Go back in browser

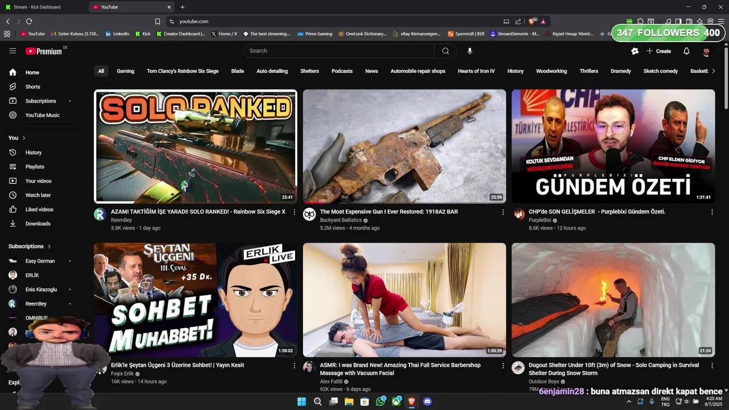point(8,22)
